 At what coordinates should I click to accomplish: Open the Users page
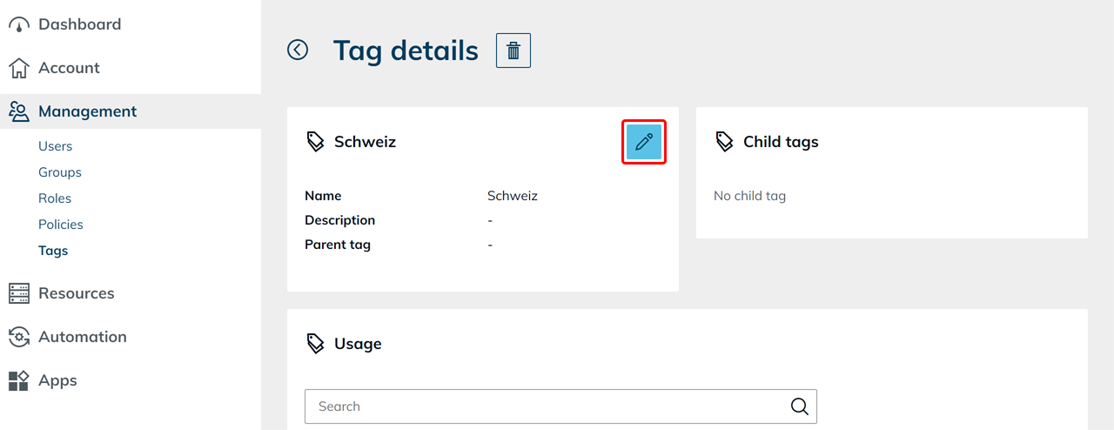pyautogui.click(x=55, y=146)
